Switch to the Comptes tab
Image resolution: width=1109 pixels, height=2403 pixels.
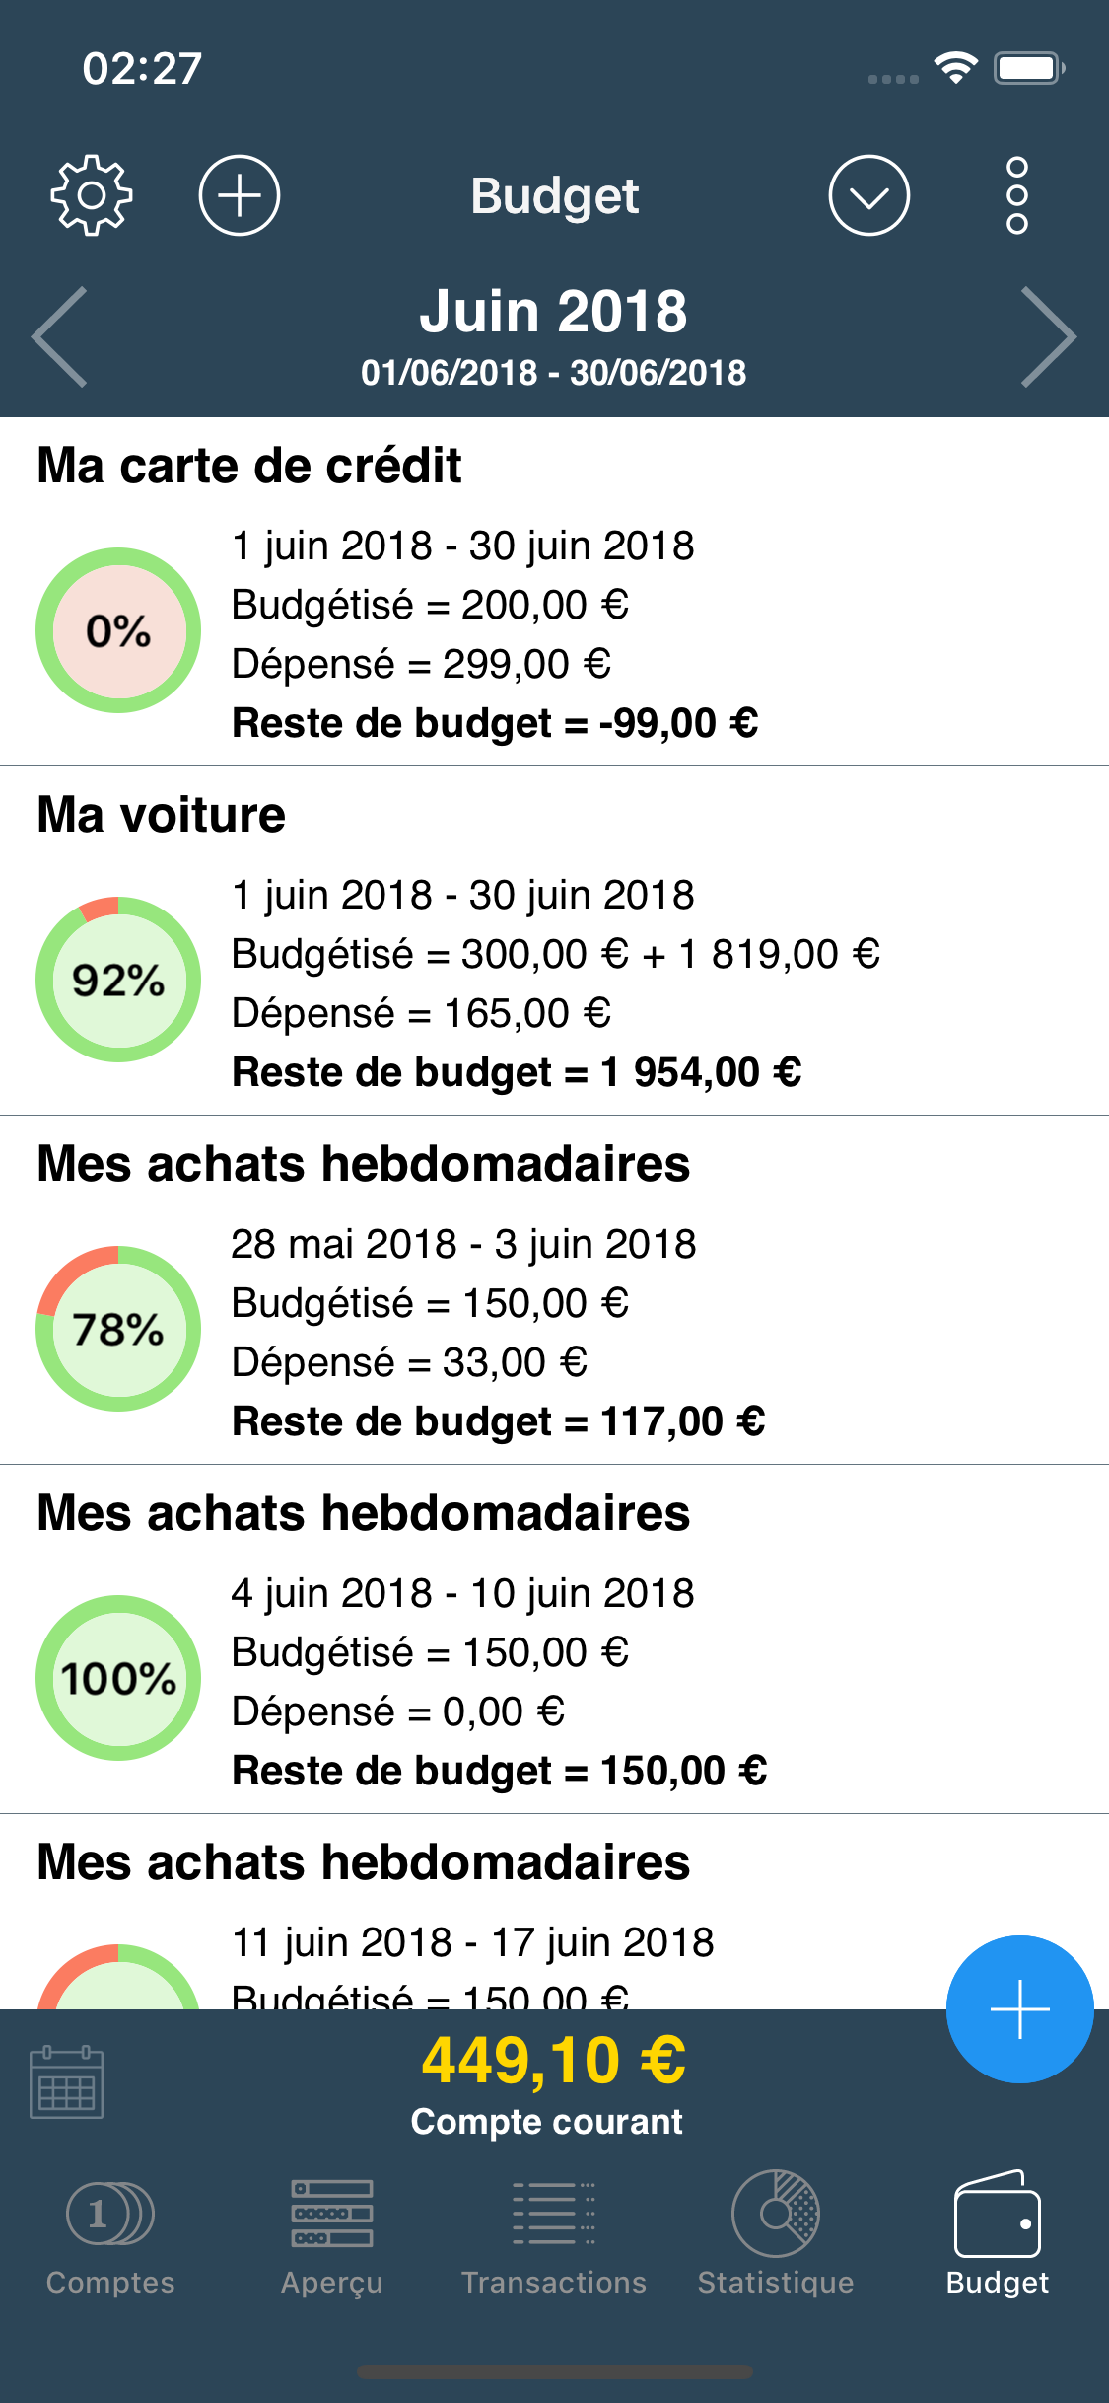click(110, 2233)
